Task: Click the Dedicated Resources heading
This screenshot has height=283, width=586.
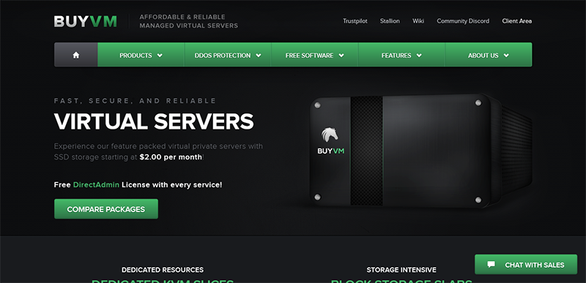Action: tap(163, 270)
